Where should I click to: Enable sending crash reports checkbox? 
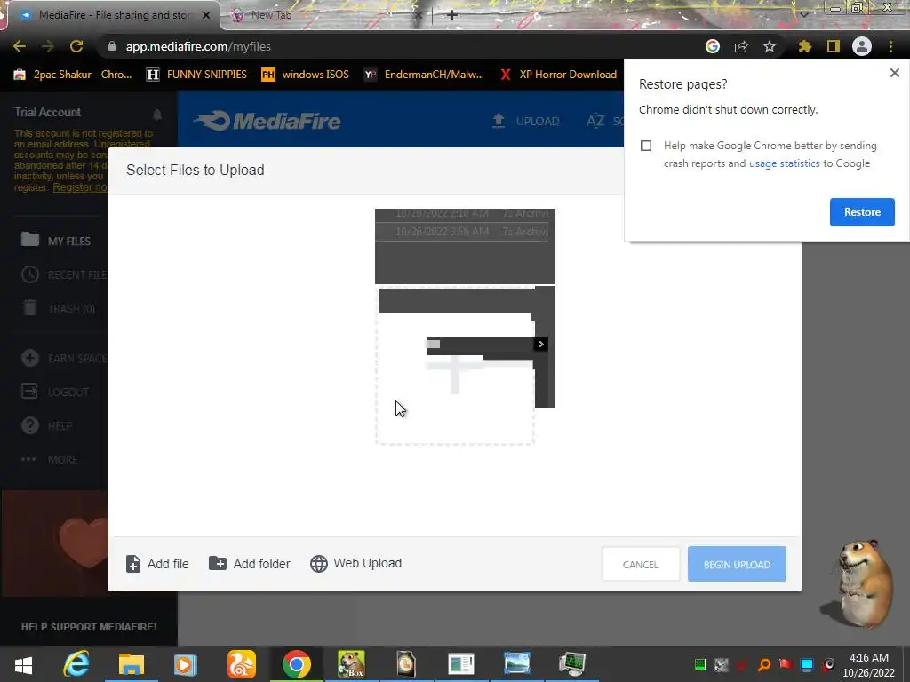(x=646, y=146)
